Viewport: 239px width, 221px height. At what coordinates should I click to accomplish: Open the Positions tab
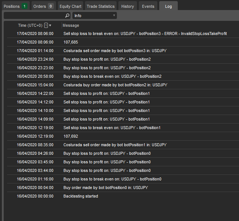tap(15, 6)
